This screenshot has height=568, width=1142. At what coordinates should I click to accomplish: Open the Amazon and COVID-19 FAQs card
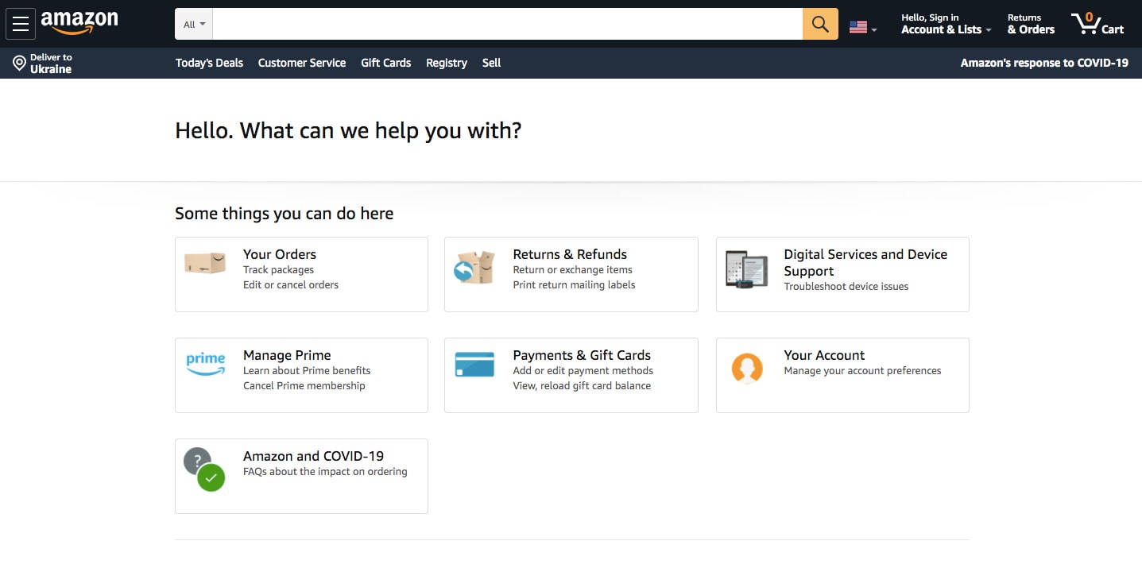click(301, 475)
